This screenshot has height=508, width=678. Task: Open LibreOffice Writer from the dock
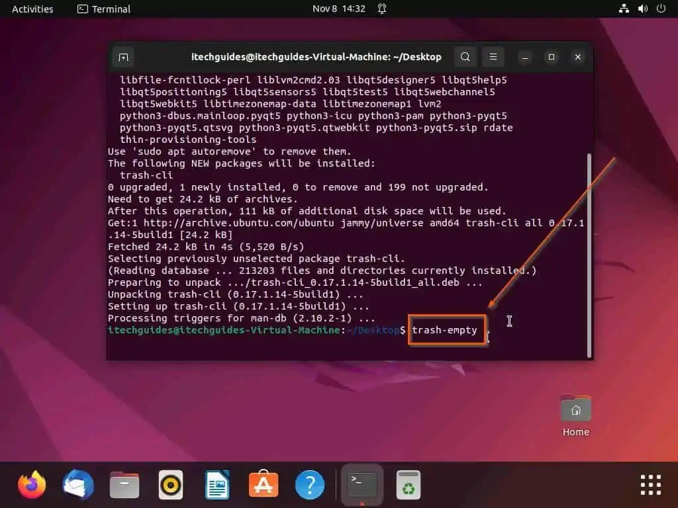(217, 485)
